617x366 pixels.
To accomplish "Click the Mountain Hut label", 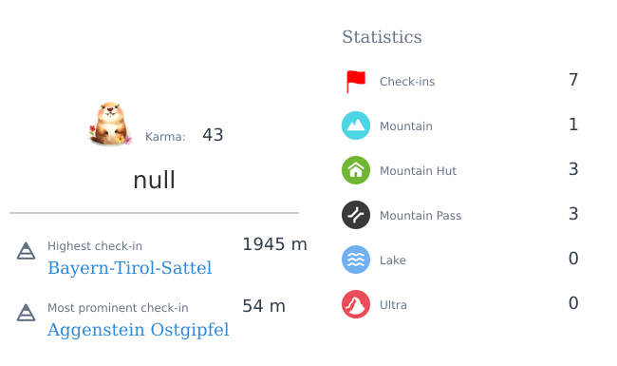I will tap(418, 171).
